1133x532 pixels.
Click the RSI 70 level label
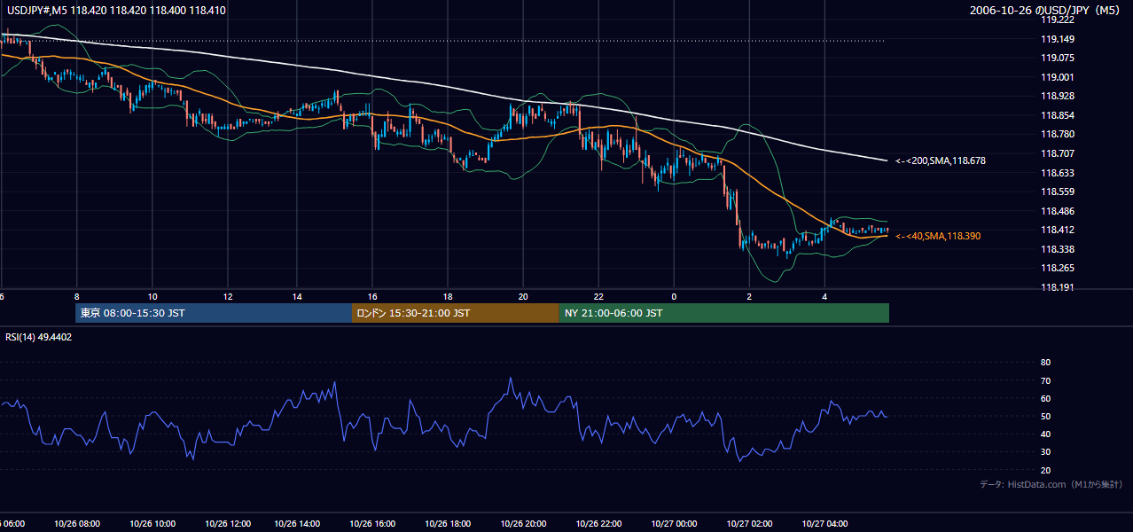(1045, 380)
